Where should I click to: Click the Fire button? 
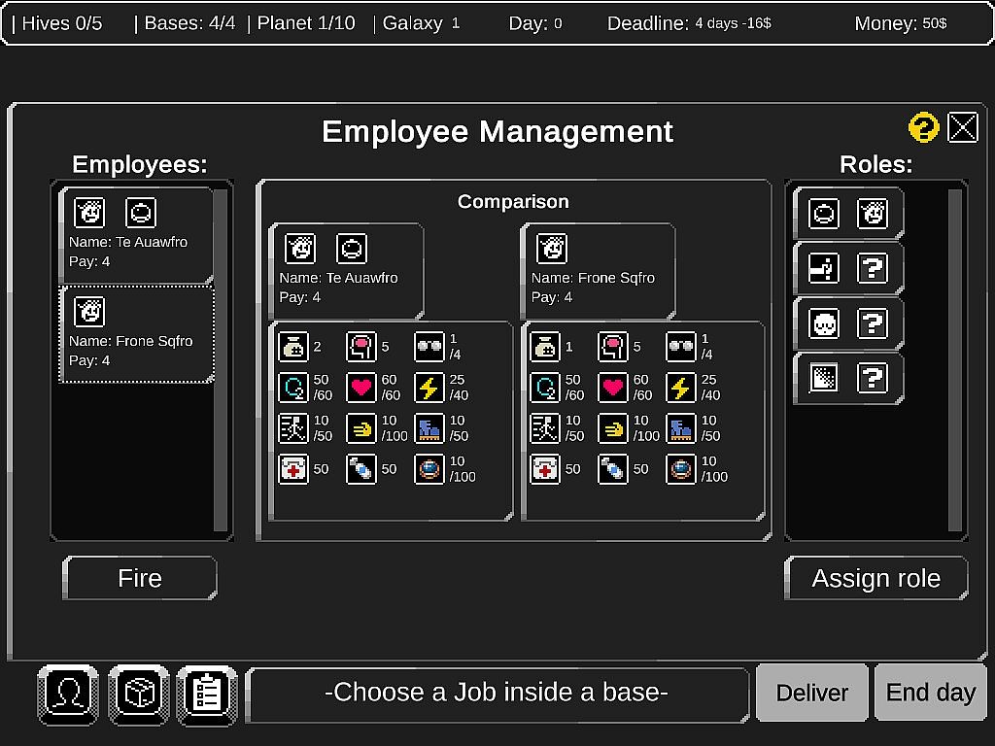[140, 578]
